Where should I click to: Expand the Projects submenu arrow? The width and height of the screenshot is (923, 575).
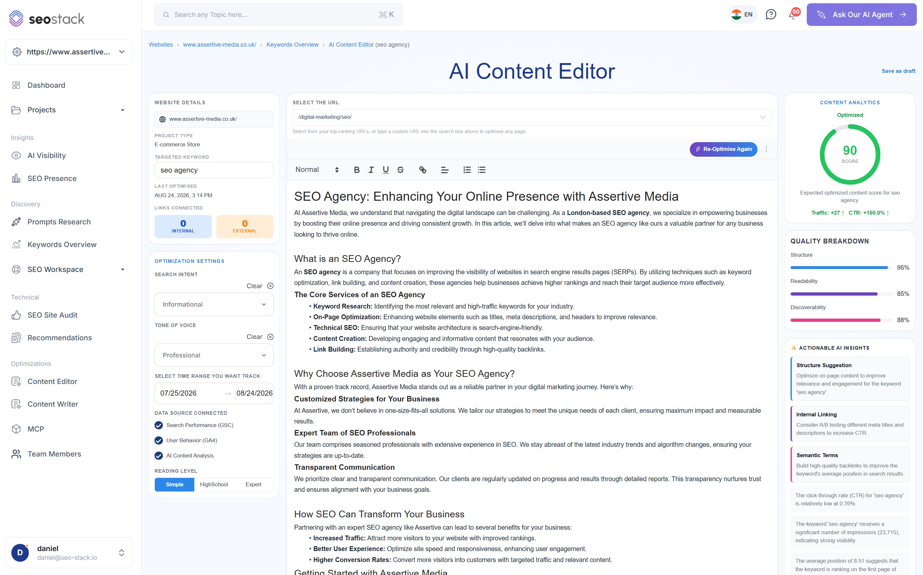pos(122,110)
